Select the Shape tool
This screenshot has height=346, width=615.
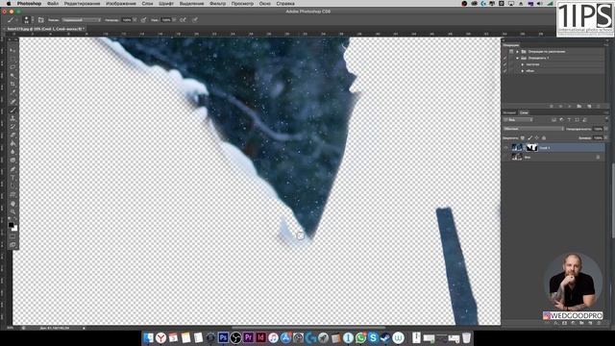point(12,194)
